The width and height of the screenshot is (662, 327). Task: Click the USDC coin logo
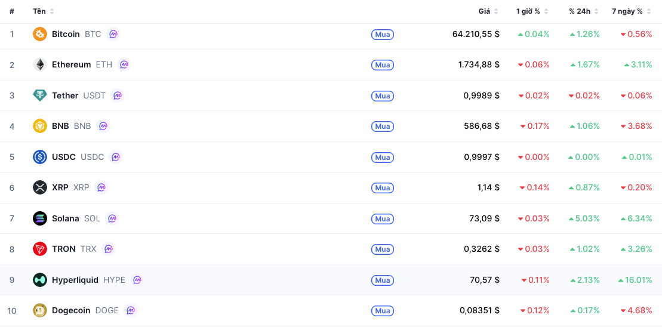pos(39,157)
